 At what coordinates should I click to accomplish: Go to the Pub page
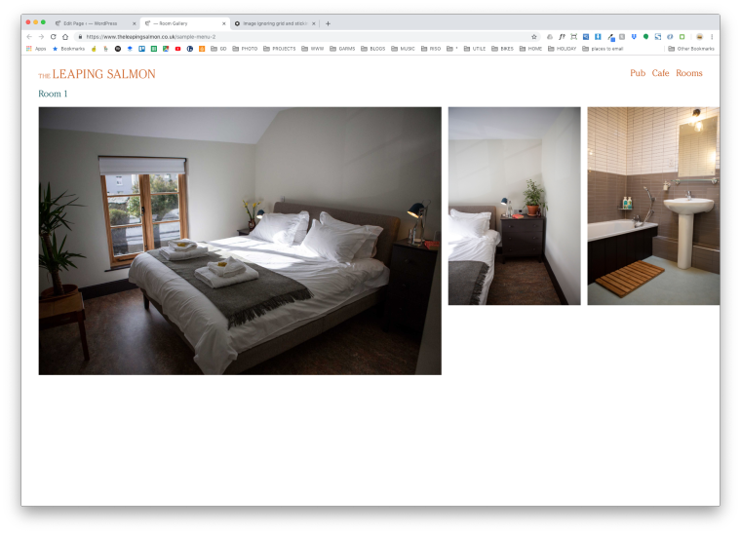click(x=638, y=73)
